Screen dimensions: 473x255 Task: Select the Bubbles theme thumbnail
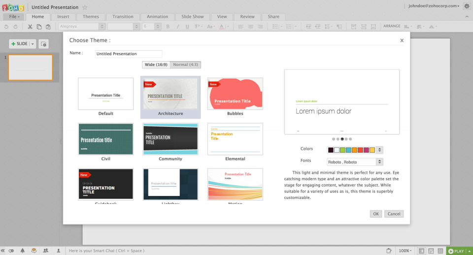click(x=235, y=94)
